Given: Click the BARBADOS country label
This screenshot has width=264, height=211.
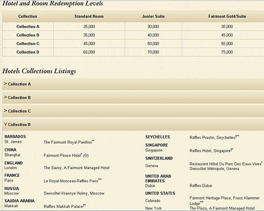Looking at the screenshot, I should pyautogui.click(x=15, y=137).
